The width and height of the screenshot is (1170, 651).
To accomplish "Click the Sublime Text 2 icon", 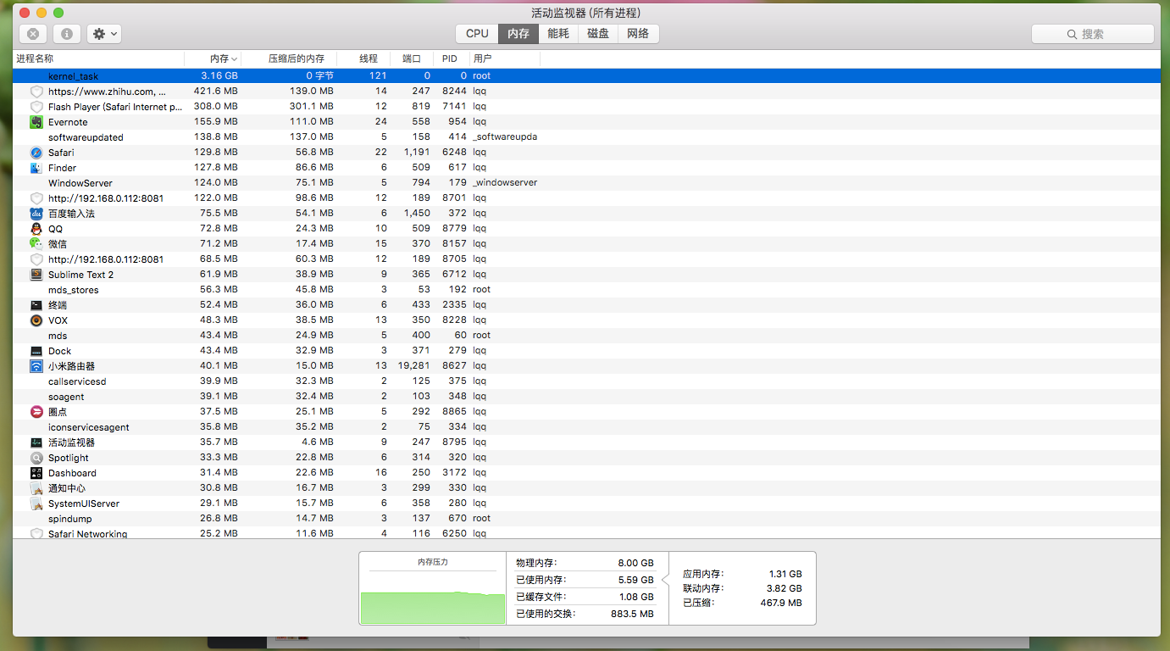I will tap(36, 275).
